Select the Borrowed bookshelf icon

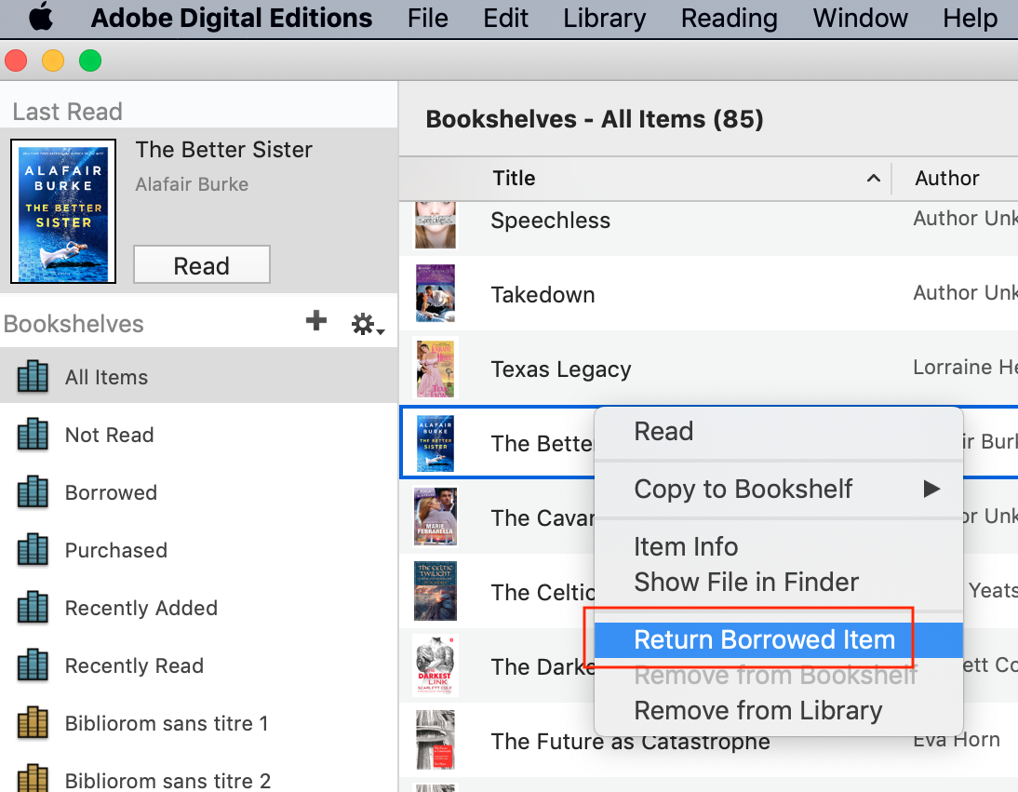pos(33,493)
